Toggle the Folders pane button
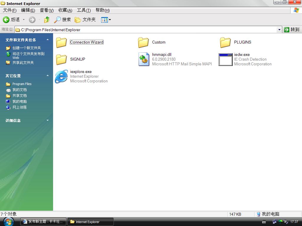This screenshot has height=226, width=302. pyautogui.click(x=85, y=20)
